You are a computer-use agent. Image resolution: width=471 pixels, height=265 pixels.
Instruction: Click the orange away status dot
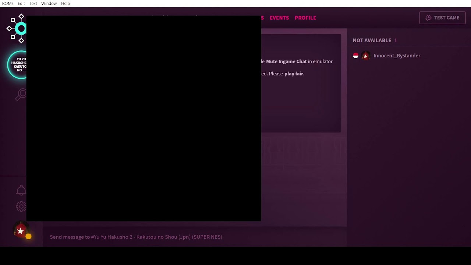(x=28, y=237)
